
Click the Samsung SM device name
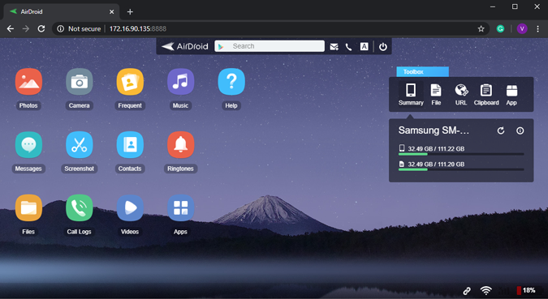pyautogui.click(x=434, y=130)
